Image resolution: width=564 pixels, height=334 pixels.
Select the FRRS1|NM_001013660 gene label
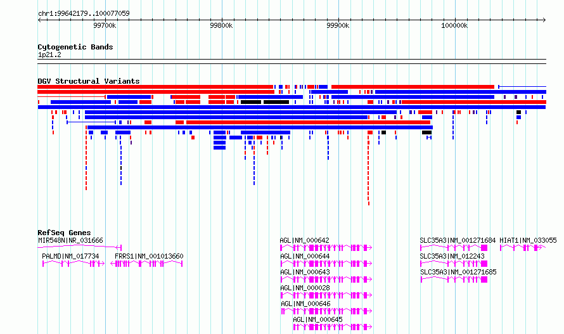[149, 256]
